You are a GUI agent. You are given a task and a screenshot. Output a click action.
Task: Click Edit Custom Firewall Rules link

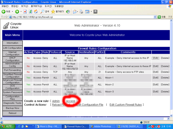[x=125, y=105]
